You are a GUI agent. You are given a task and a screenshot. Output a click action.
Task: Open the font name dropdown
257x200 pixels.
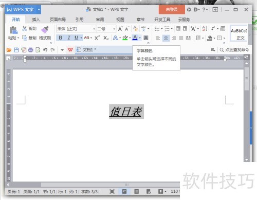(x=94, y=29)
